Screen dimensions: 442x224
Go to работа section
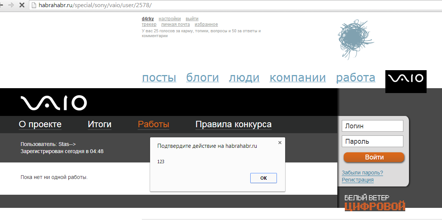(355, 78)
